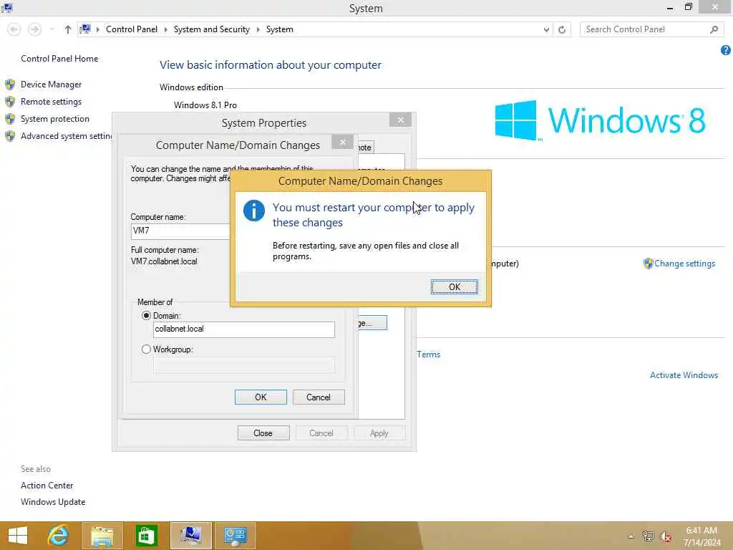Confirm the restart message with OK

[x=454, y=286]
